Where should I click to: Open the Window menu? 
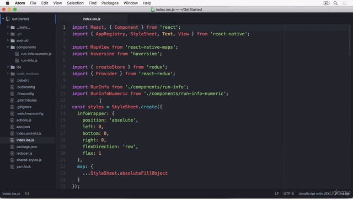(x=131, y=3)
